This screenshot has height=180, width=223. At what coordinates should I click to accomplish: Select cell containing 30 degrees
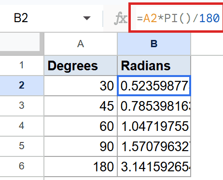coord(81,86)
